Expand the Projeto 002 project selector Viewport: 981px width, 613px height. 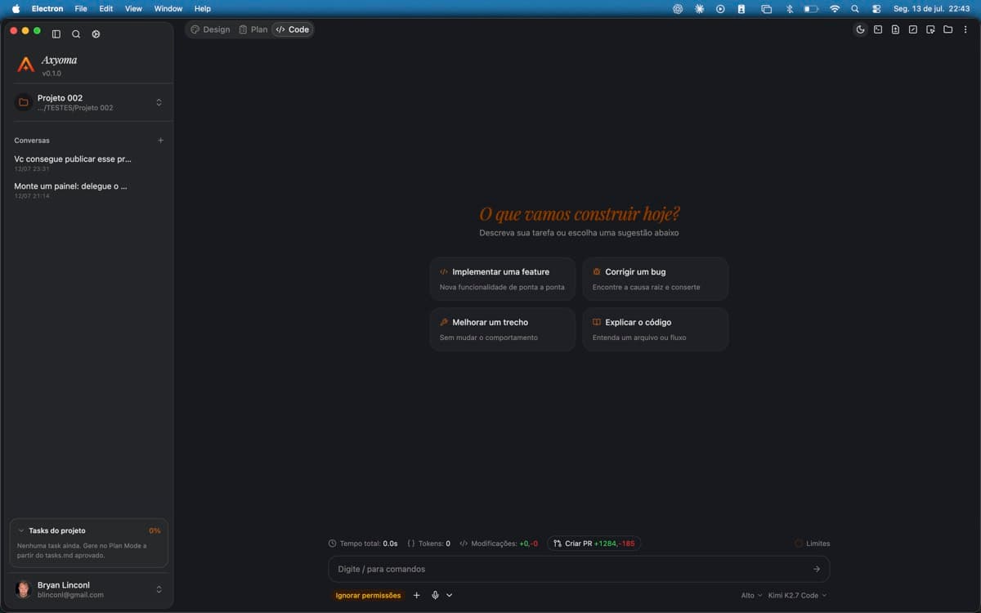tap(159, 102)
